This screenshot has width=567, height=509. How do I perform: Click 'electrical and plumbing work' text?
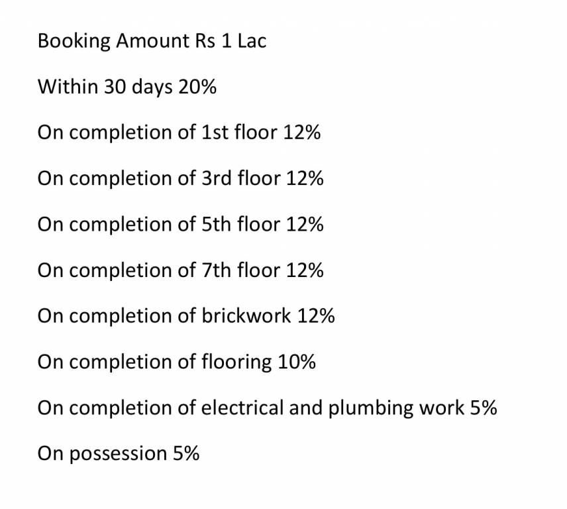click(333, 408)
